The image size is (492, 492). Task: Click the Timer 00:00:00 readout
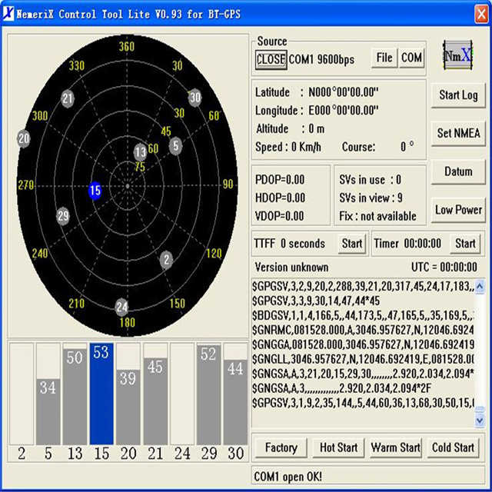407,244
